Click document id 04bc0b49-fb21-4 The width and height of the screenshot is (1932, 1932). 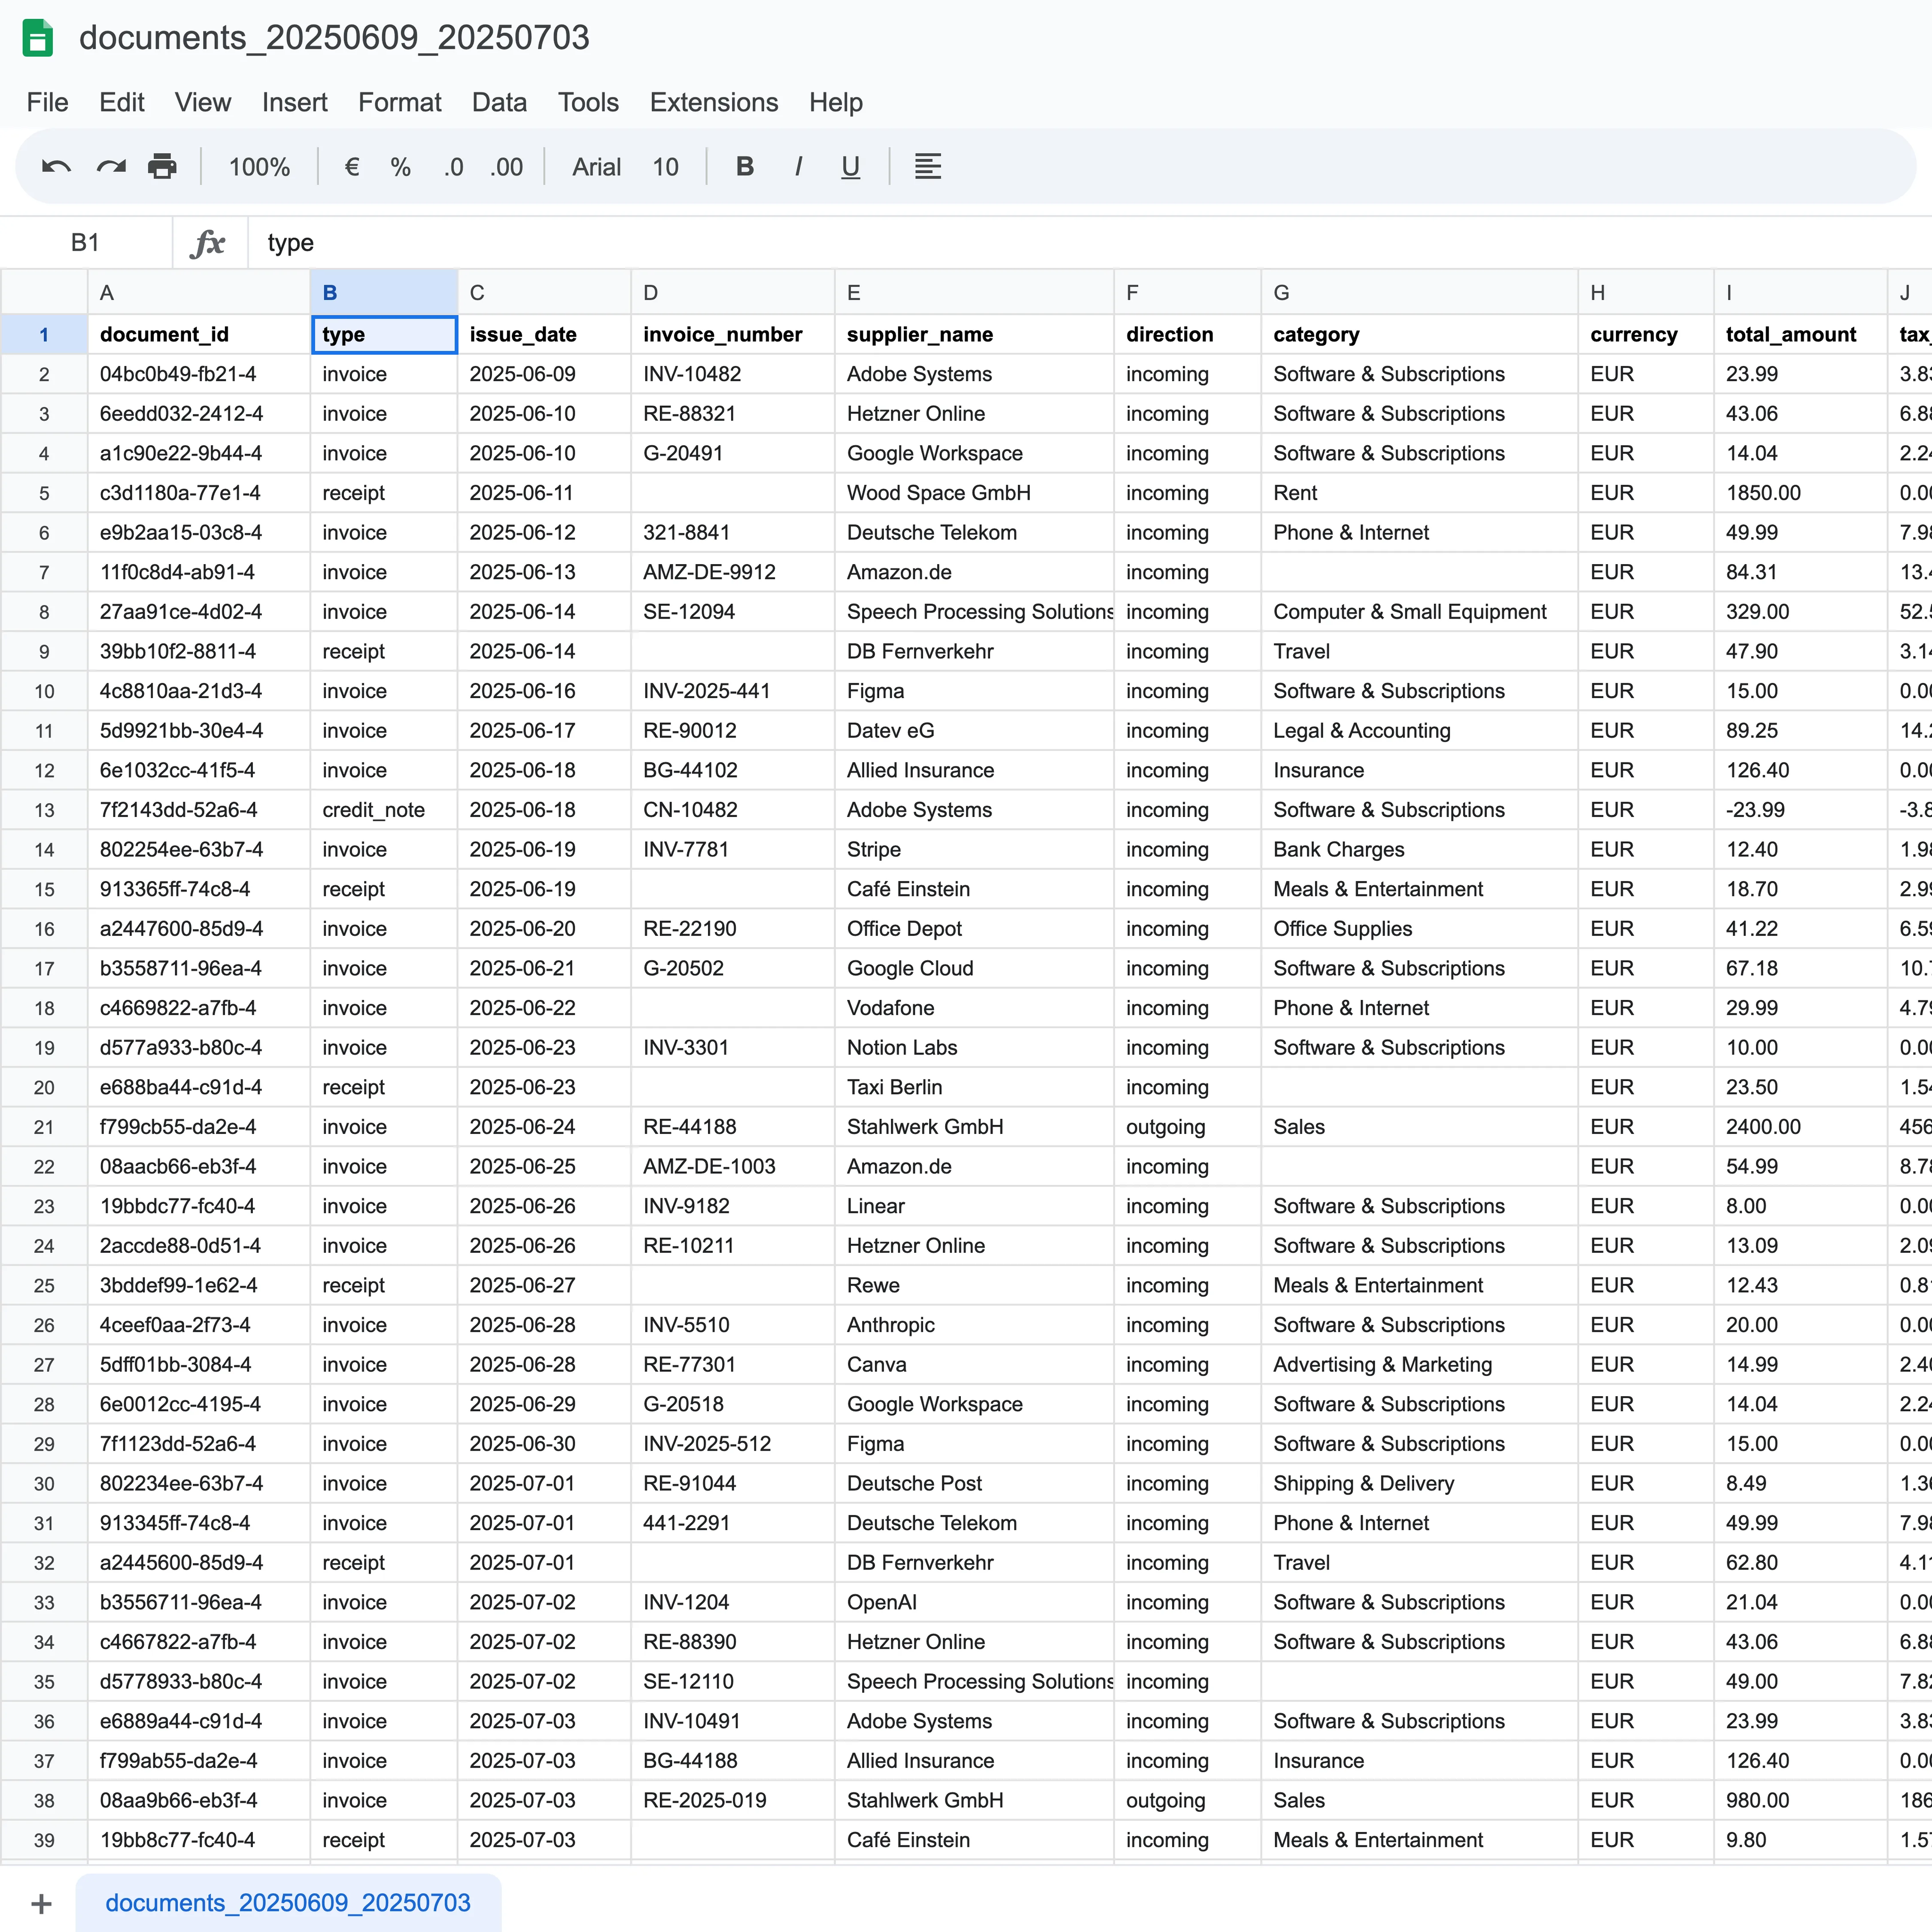coord(199,374)
